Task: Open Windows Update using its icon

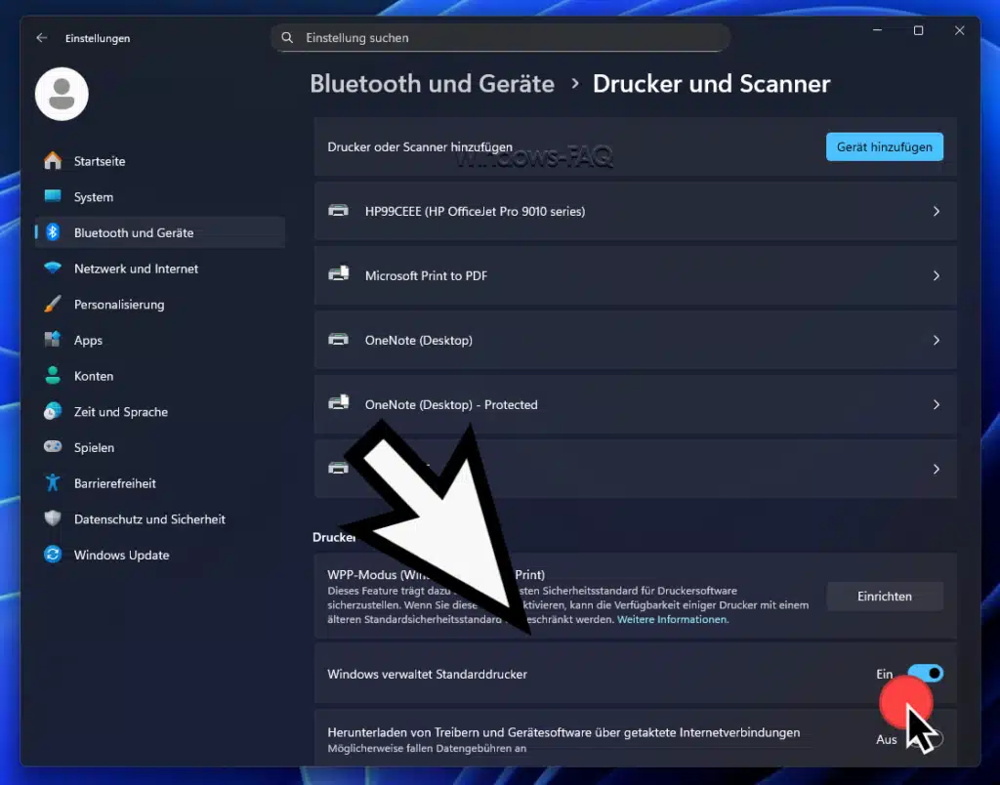Action: (x=50, y=555)
